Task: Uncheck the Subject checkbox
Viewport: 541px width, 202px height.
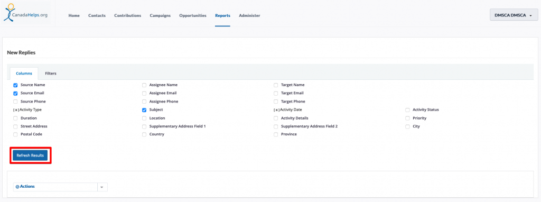Action: pos(144,110)
